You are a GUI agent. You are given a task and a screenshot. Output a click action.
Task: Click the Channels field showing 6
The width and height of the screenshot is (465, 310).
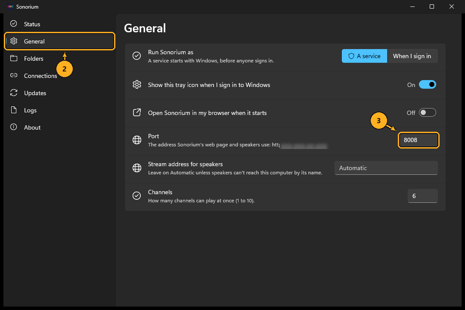point(423,196)
